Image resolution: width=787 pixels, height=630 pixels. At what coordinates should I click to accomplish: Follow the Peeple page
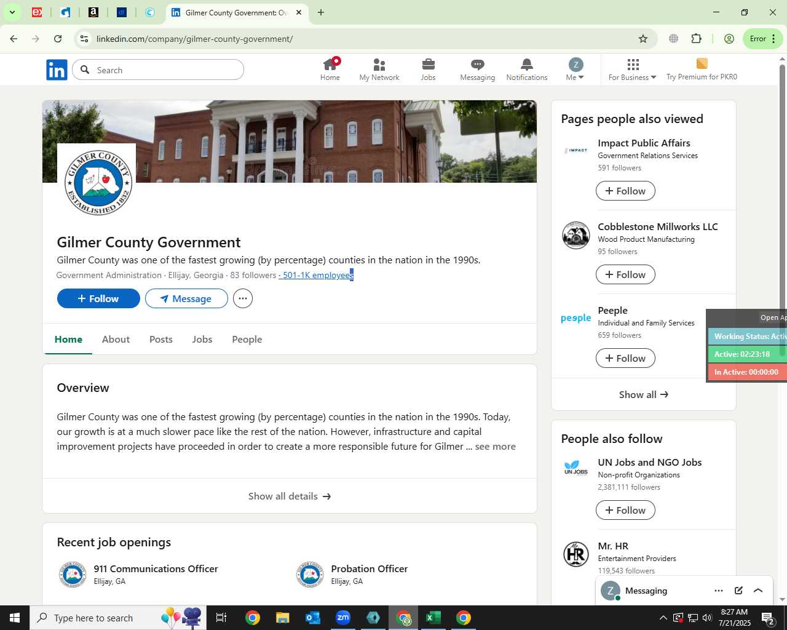625,358
